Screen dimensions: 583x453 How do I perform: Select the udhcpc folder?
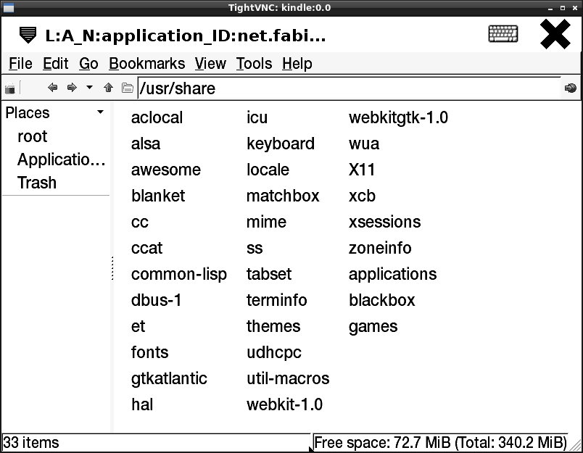tap(274, 353)
